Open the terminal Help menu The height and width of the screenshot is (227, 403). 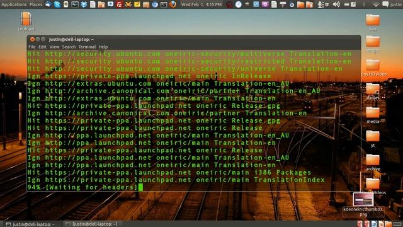(103, 47)
